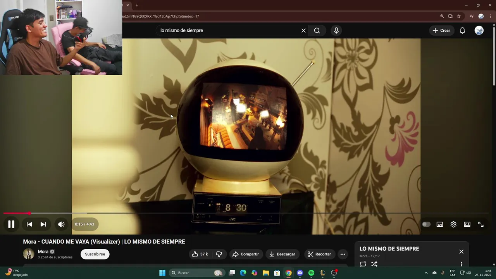The image size is (496, 279).
Task: Clear the search box with the X
Action: pos(303,31)
